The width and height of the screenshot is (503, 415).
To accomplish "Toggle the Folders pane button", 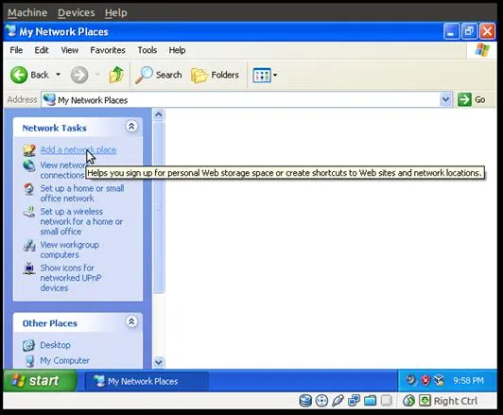I will pyautogui.click(x=215, y=75).
